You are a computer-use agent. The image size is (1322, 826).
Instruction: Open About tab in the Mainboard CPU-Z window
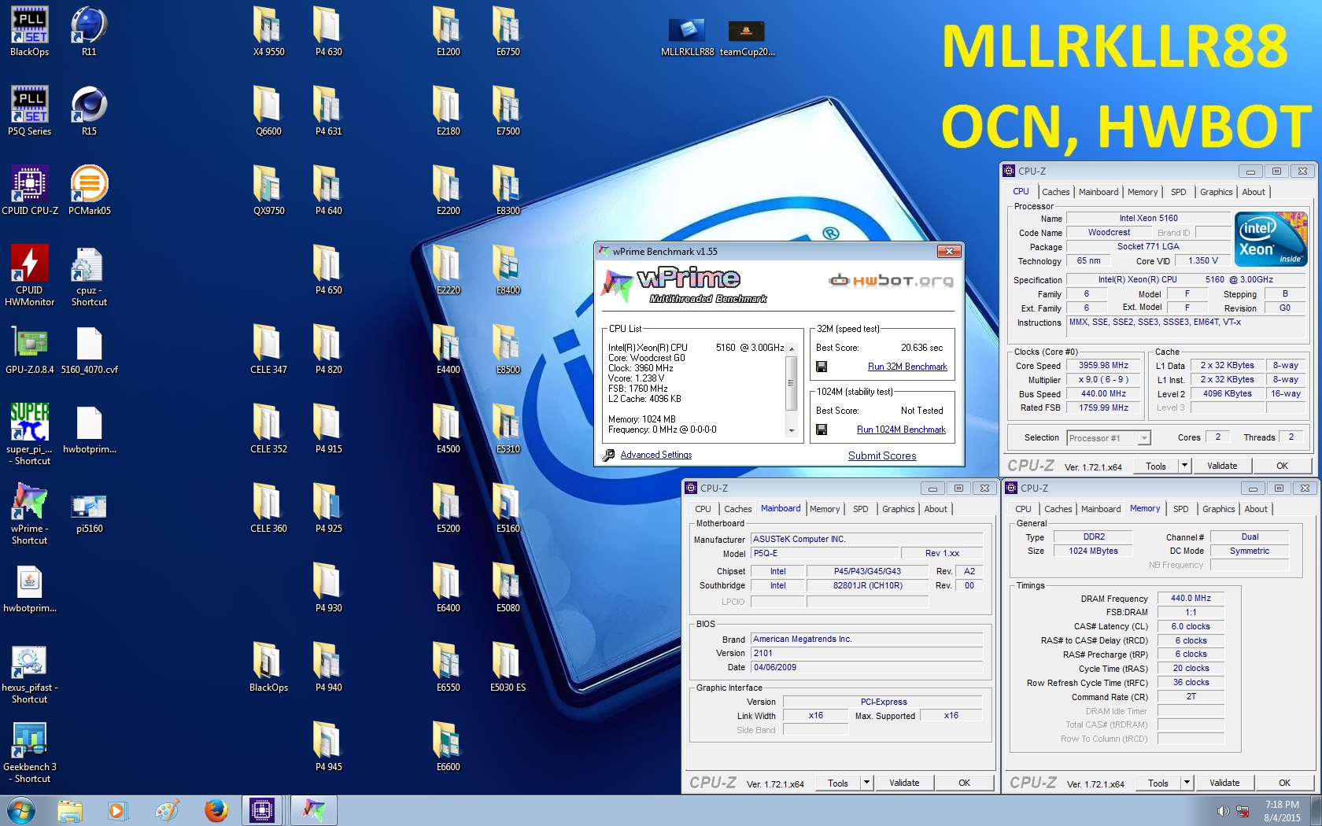point(936,509)
